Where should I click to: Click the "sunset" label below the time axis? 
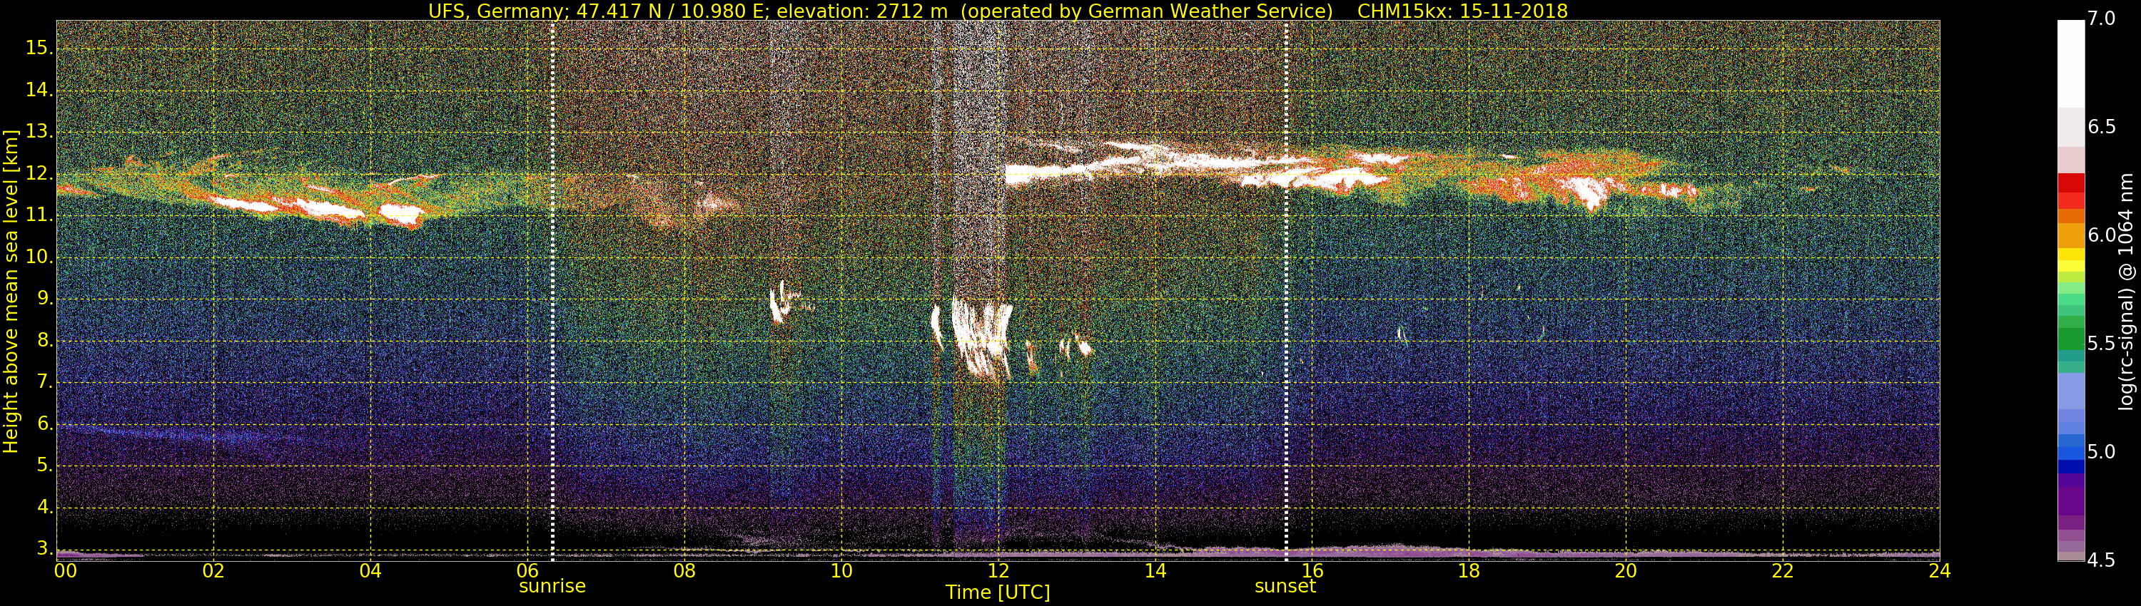[1285, 586]
